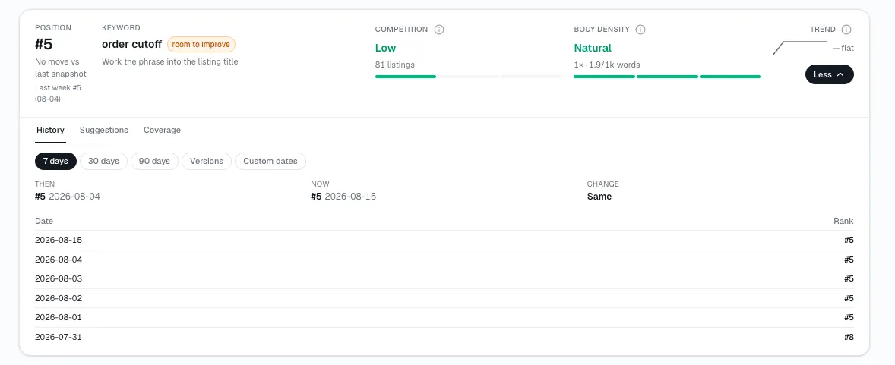Click the 'Last week #5 (08-04)' note

(x=59, y=93)
